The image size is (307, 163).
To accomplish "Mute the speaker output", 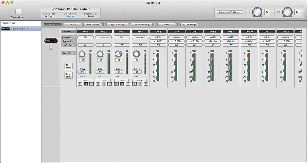I will point(267,12).
